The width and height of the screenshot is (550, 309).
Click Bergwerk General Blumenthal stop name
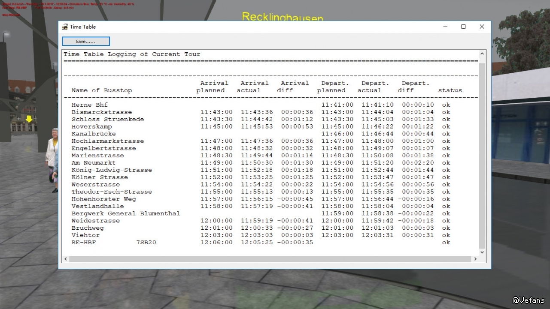tap(126, 213)
